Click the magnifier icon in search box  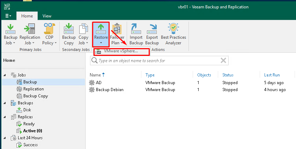point(94,61)
